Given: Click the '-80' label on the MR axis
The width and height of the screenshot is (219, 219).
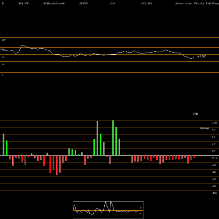Looking at the screenshot, I should click(214, 186).
